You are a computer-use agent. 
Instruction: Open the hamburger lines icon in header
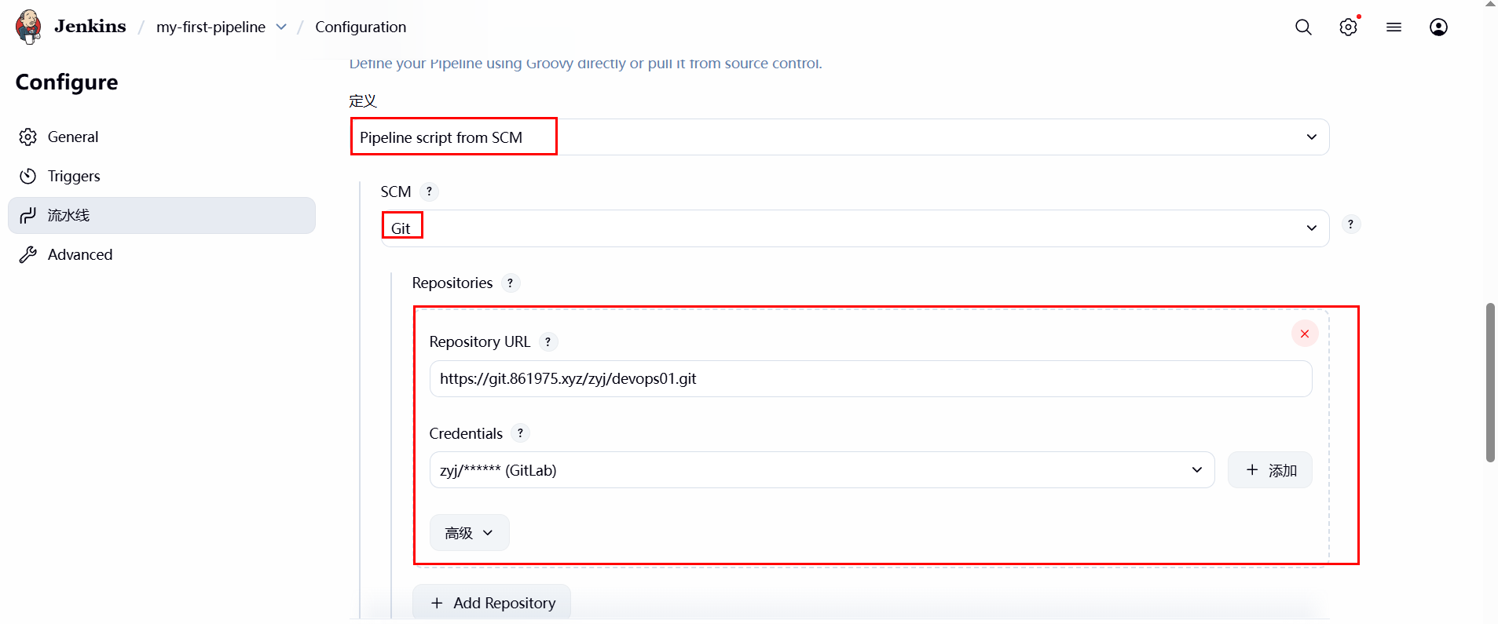click(1394, 27)
